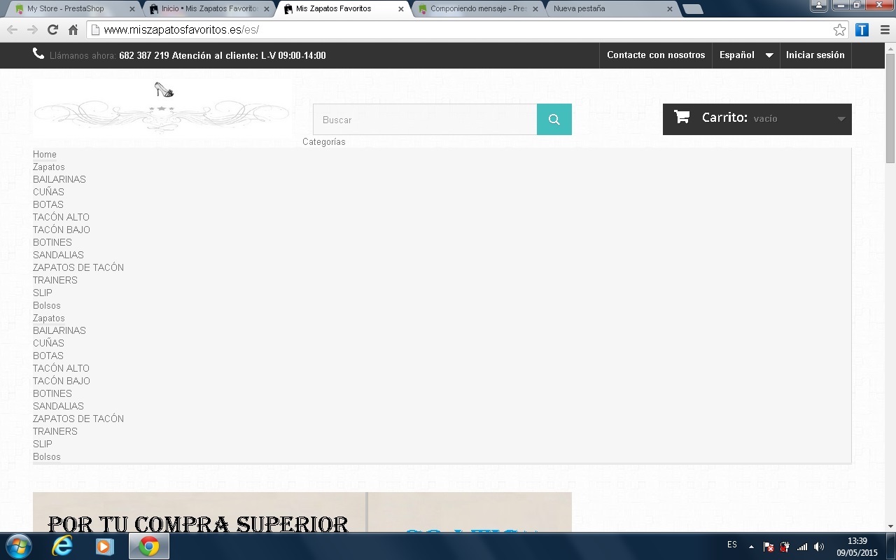The image size is (896, 560).
Task: Close the Nueva pestaña tab
Action: (x=669, y=9)
